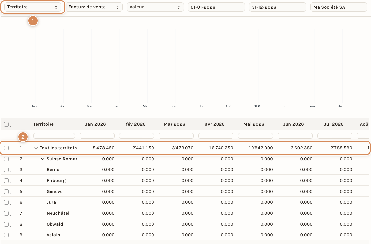Click the Territoire column filter field

click(x=54, y=136)
